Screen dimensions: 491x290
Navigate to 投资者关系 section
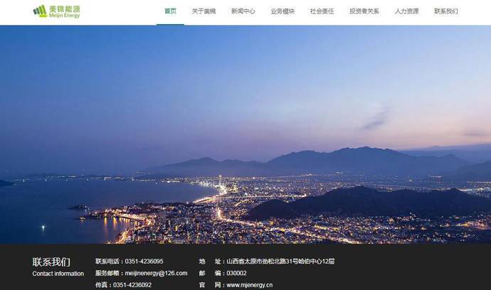364,11
